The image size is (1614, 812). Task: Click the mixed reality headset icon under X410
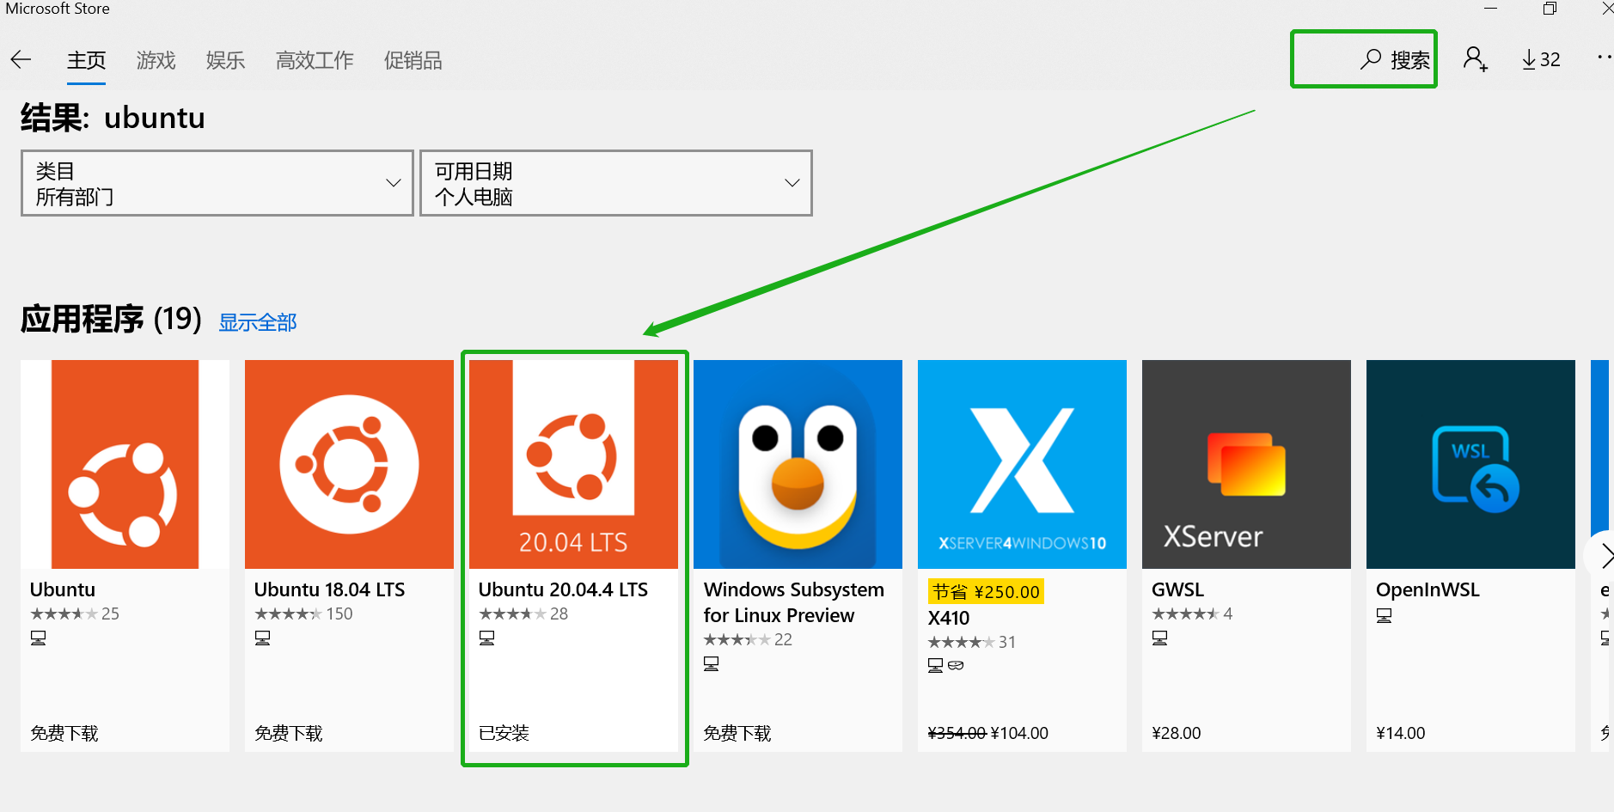coord(956,666)
